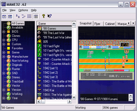Select the Originals folder icon

[x=9, y=65]
